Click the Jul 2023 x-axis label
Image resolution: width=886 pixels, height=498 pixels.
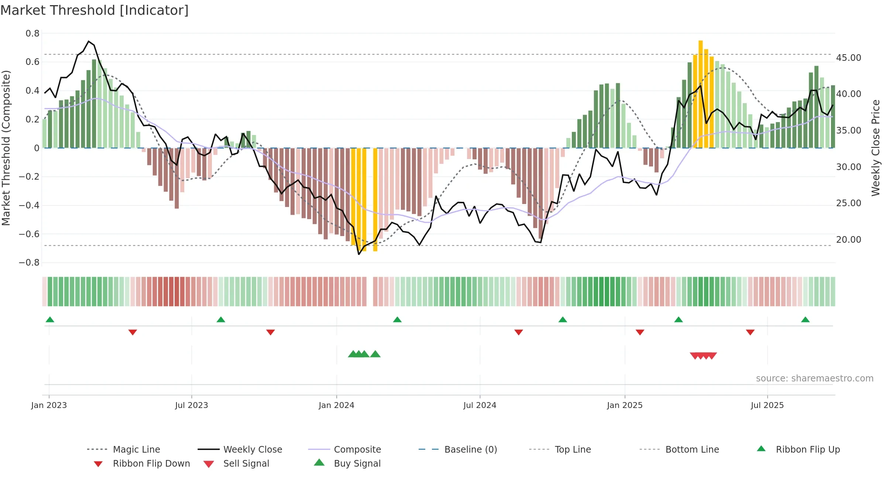[192, 405]
